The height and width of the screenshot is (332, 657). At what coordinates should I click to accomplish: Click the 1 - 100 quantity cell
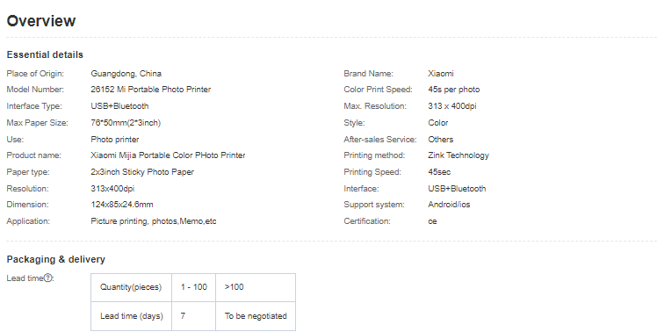tap(193, 287)
